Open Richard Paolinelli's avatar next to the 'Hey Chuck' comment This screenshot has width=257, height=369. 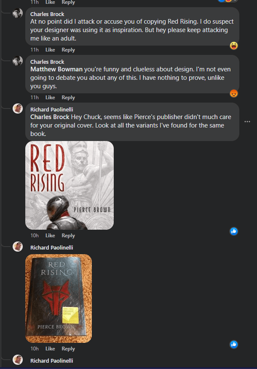click(x=18, y=109)
